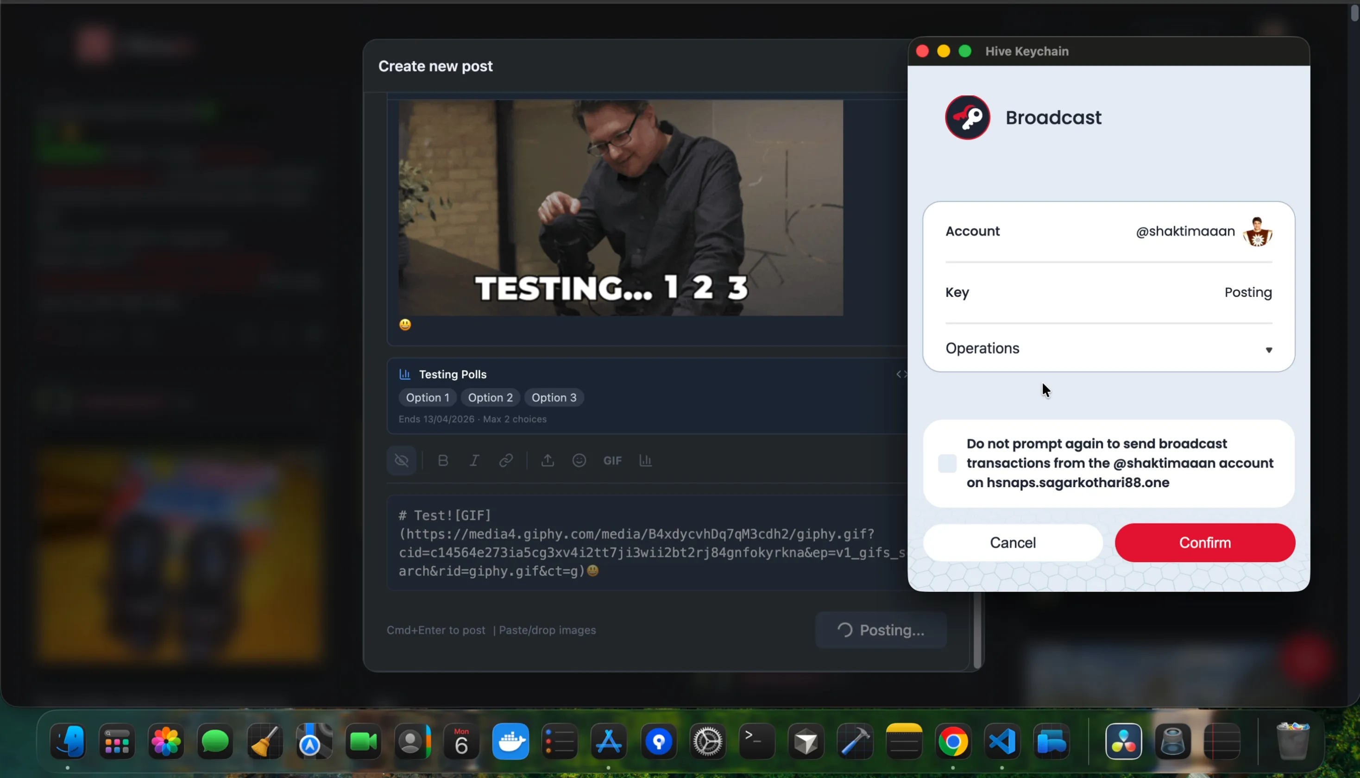Click the Posting... button

tap(881, 630)
